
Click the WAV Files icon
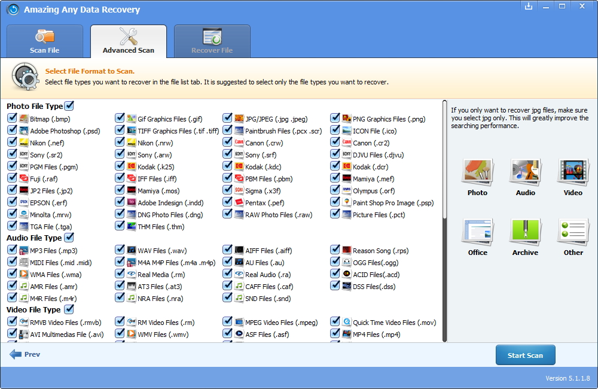click(x=132, y=250)
